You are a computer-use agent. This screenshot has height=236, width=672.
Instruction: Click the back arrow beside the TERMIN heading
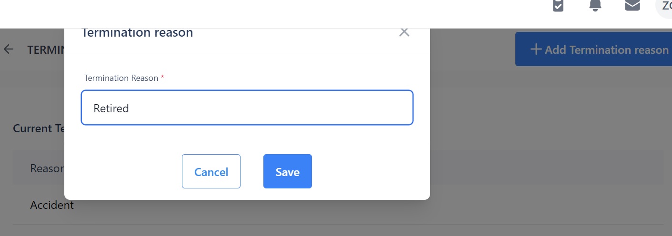9,49
